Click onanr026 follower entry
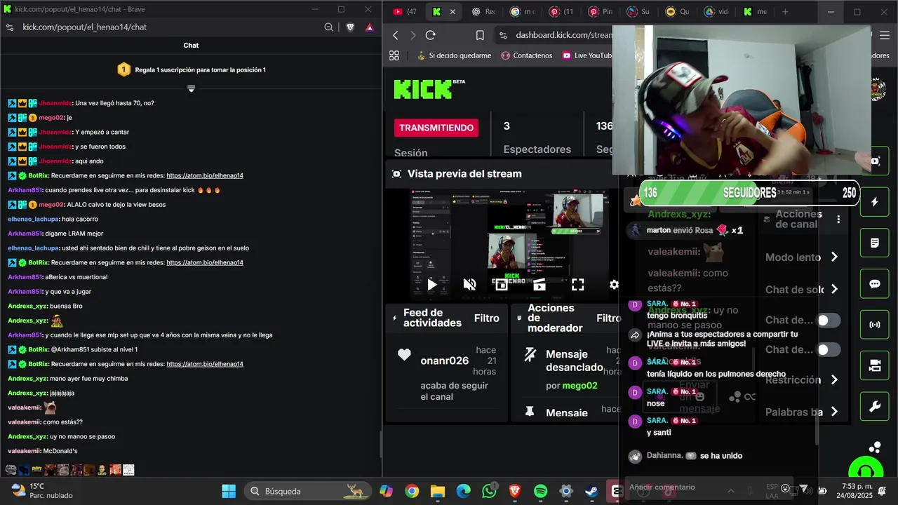This screenshot has height=505, width=898. click(445, 361)
